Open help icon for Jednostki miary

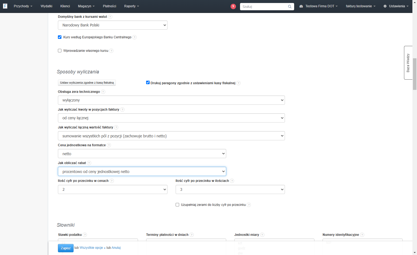pyautogui.click(x=262, y=235)
